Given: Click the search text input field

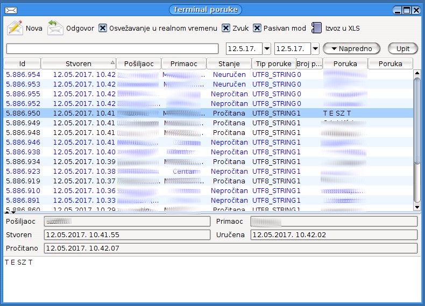Looking at the screenshot, I should pyautogui.click(x=112, y=49).
